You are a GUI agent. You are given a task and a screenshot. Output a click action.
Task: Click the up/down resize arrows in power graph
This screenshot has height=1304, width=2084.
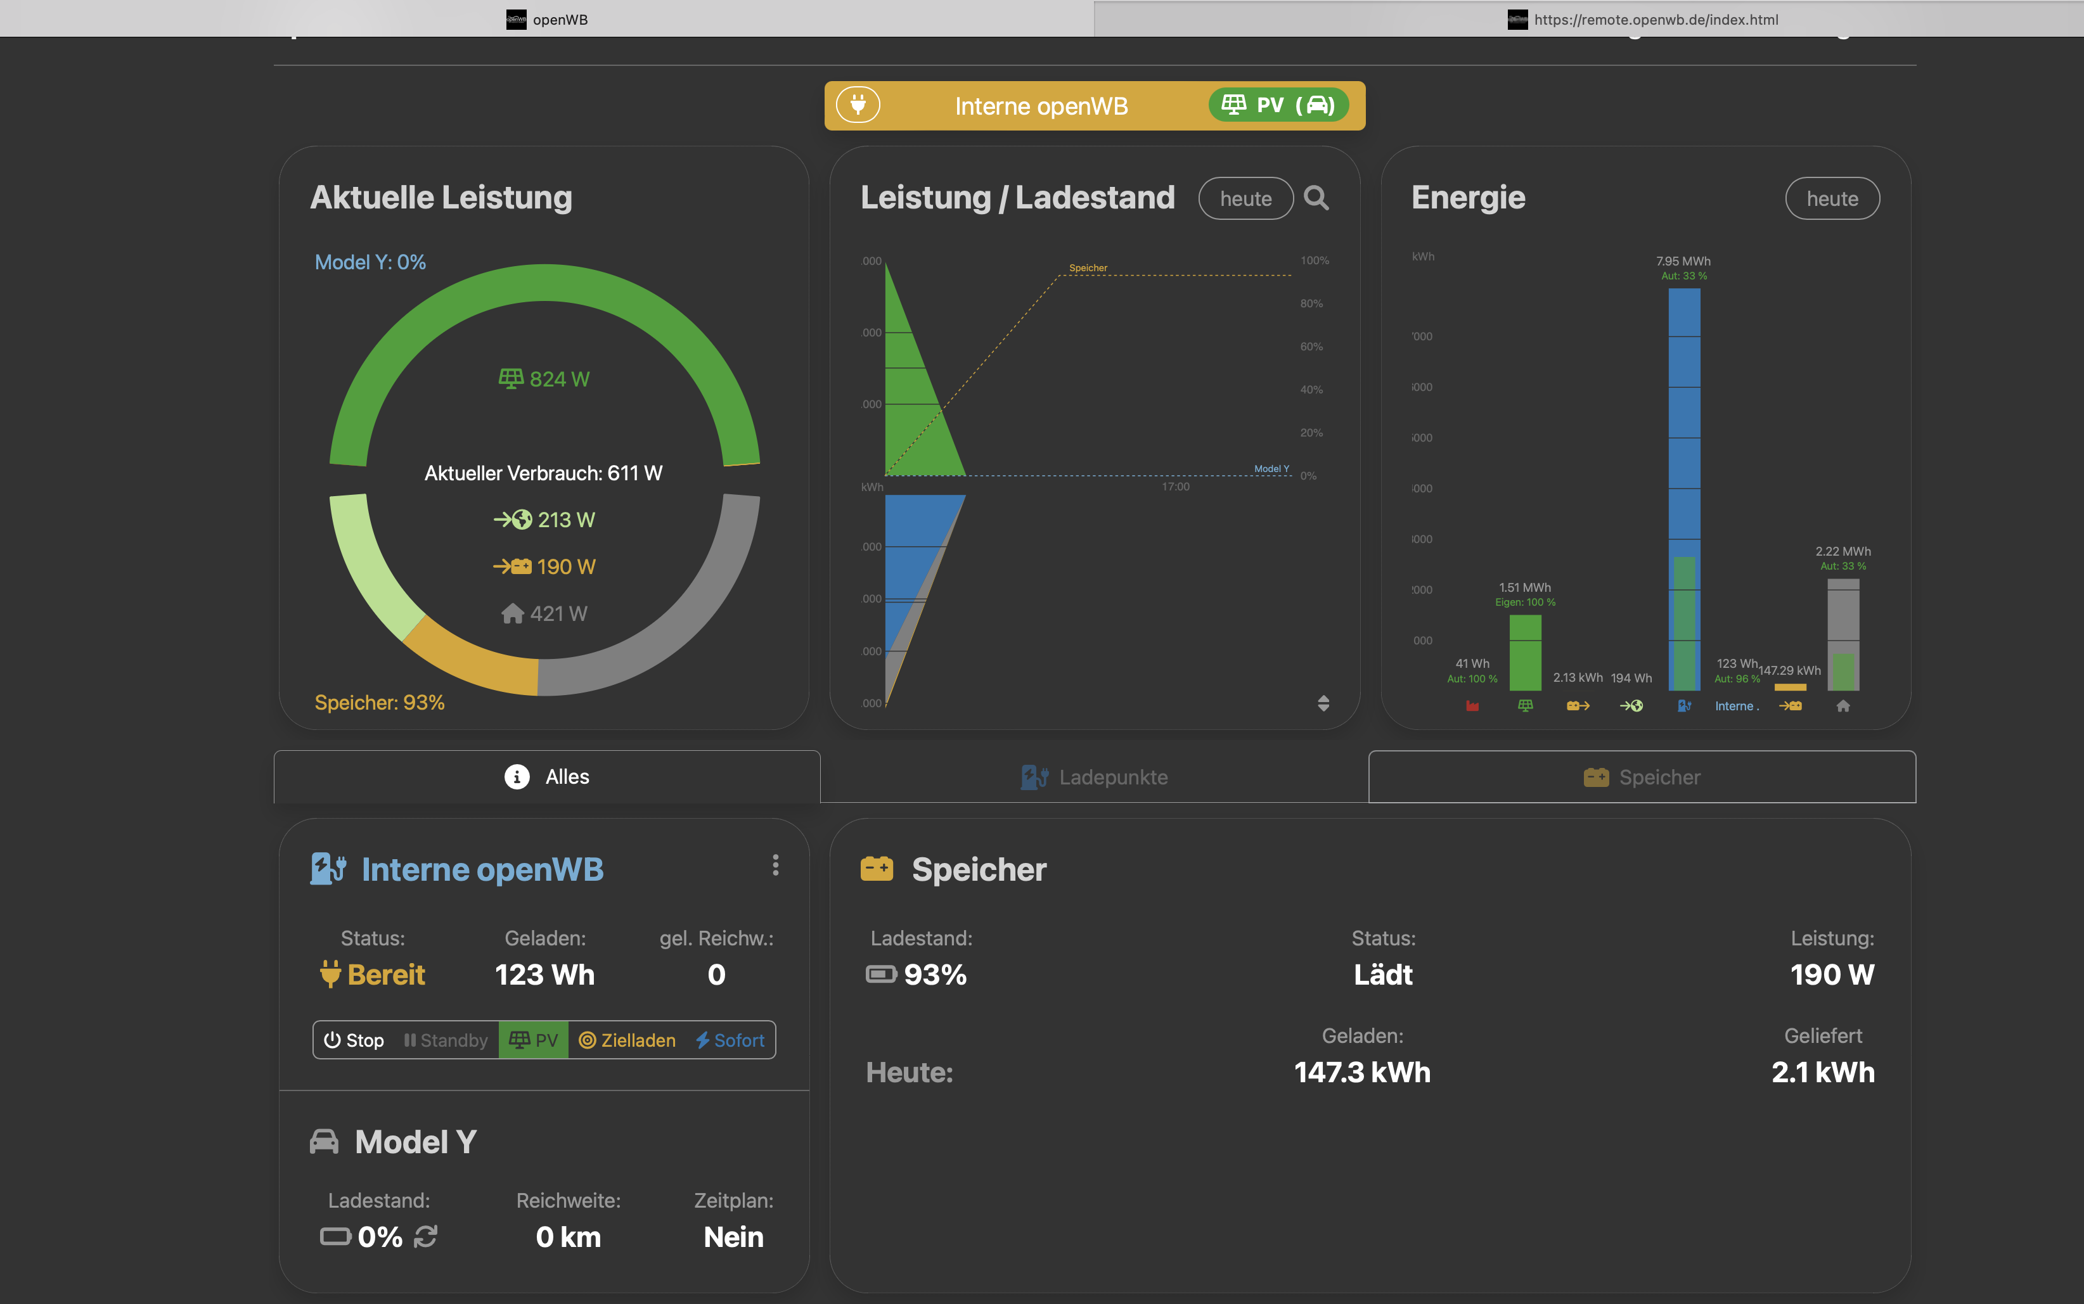coord(1323,703)
